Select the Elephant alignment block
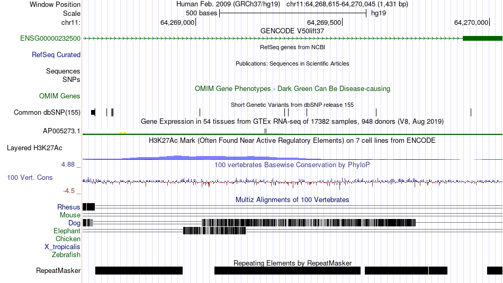This screenshot has height=283, width=503. 214,231
